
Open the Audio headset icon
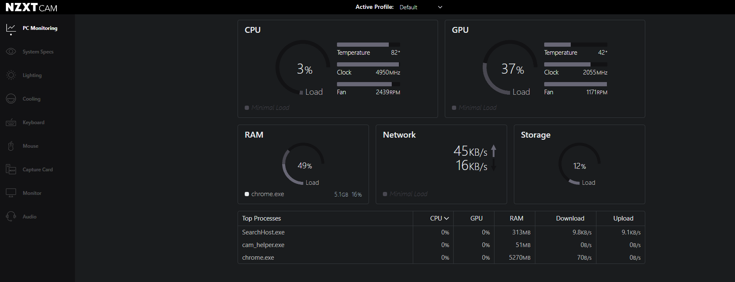coord(11,217)
